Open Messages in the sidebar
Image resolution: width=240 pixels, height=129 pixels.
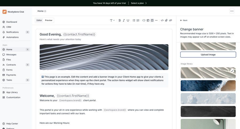(x=16, y=54)
